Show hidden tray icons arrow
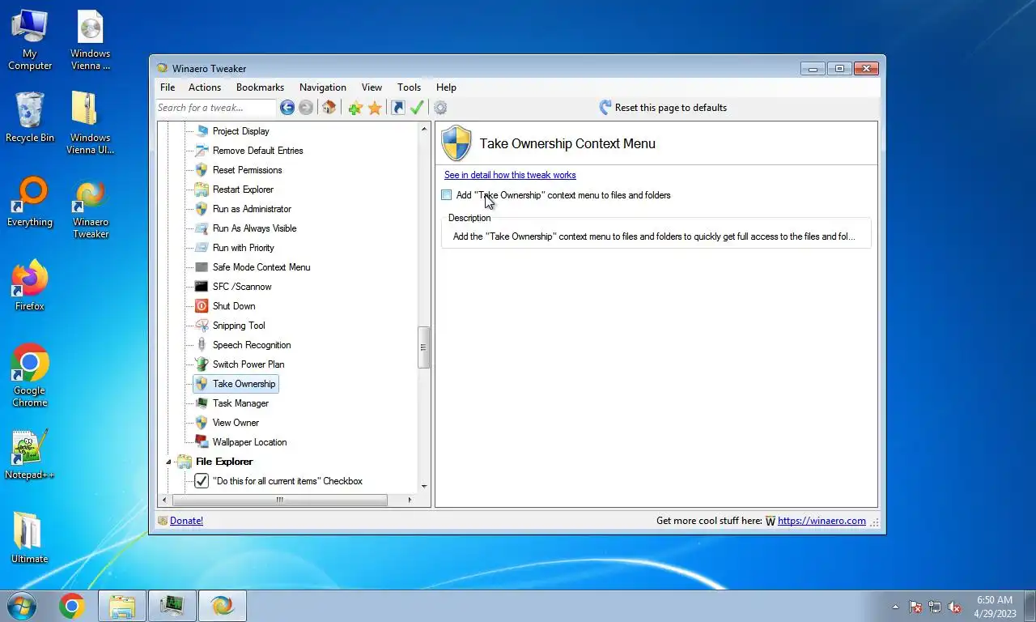The height and width of the screenshot is (622, 1036). pos(895,607)
